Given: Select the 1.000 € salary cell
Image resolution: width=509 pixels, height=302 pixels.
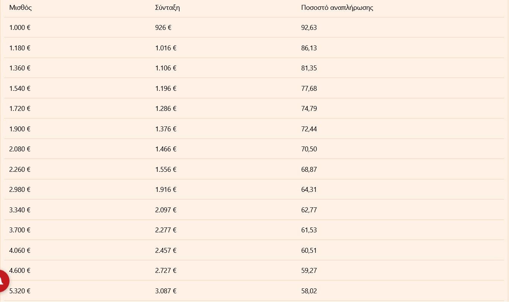Looking at the screenshot, I should (x=20, y=28).
